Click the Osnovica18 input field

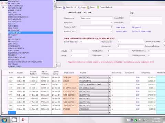coord(130,42)
